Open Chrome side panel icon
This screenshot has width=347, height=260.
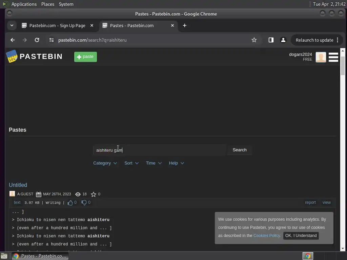pos(271,40)
